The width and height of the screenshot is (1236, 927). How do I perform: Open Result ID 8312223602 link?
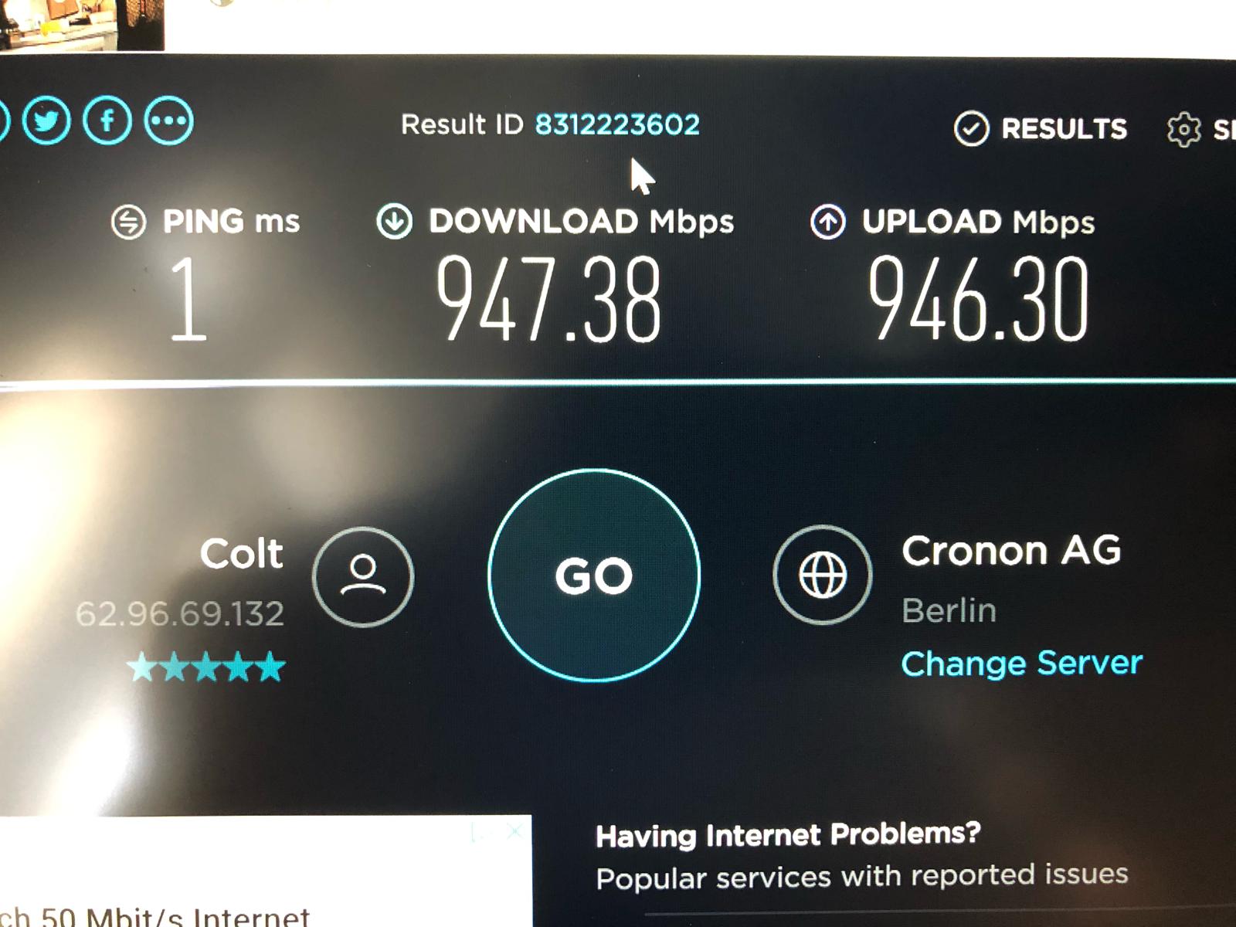[x=617, y=124]
